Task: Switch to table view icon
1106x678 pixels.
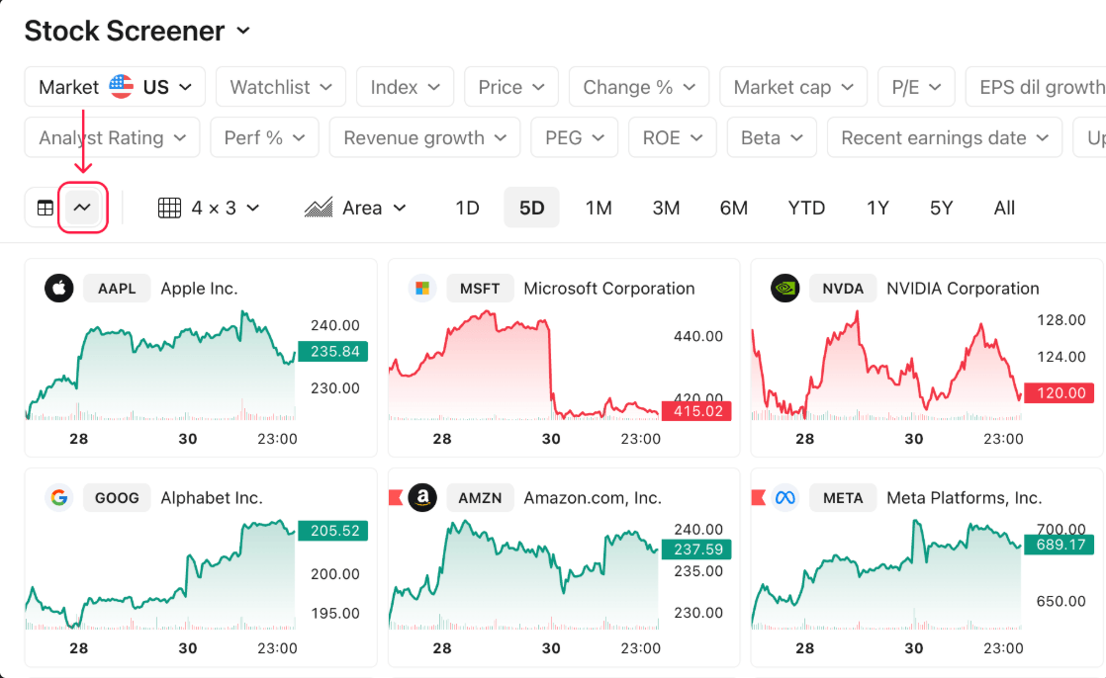Action: (x=46, y=208)
